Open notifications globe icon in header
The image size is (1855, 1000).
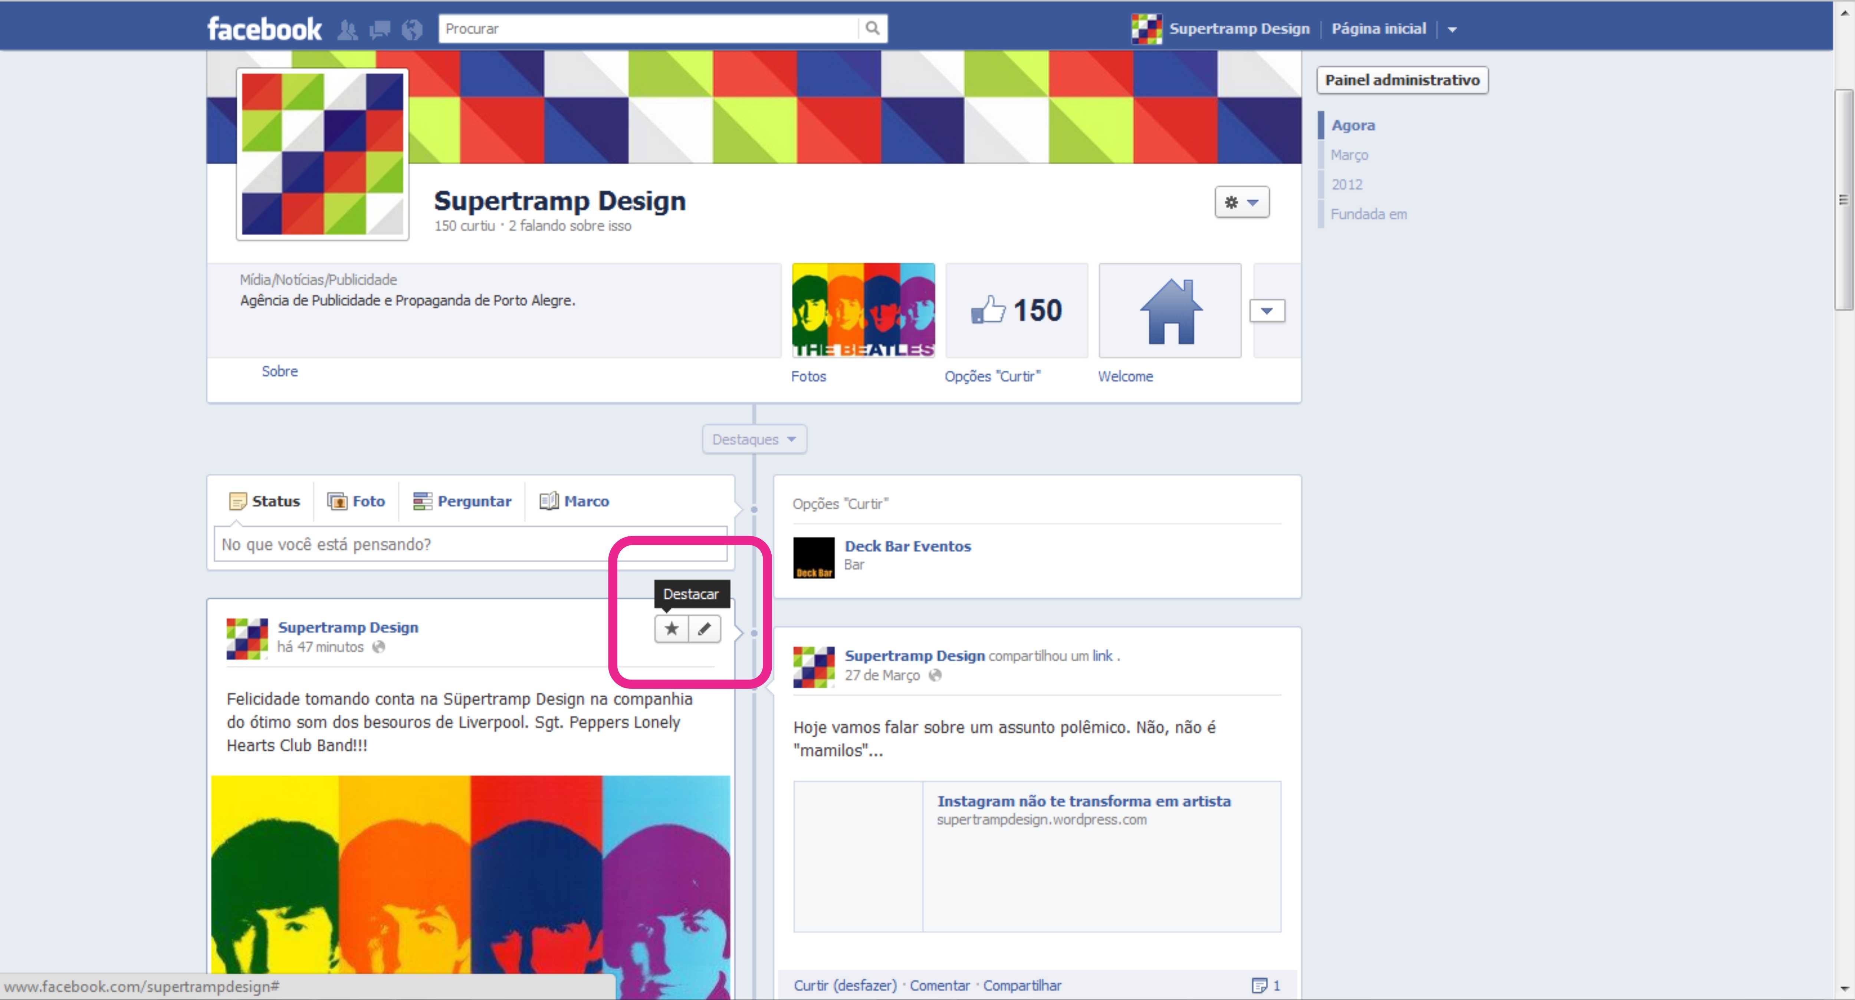tap(412, 30)
